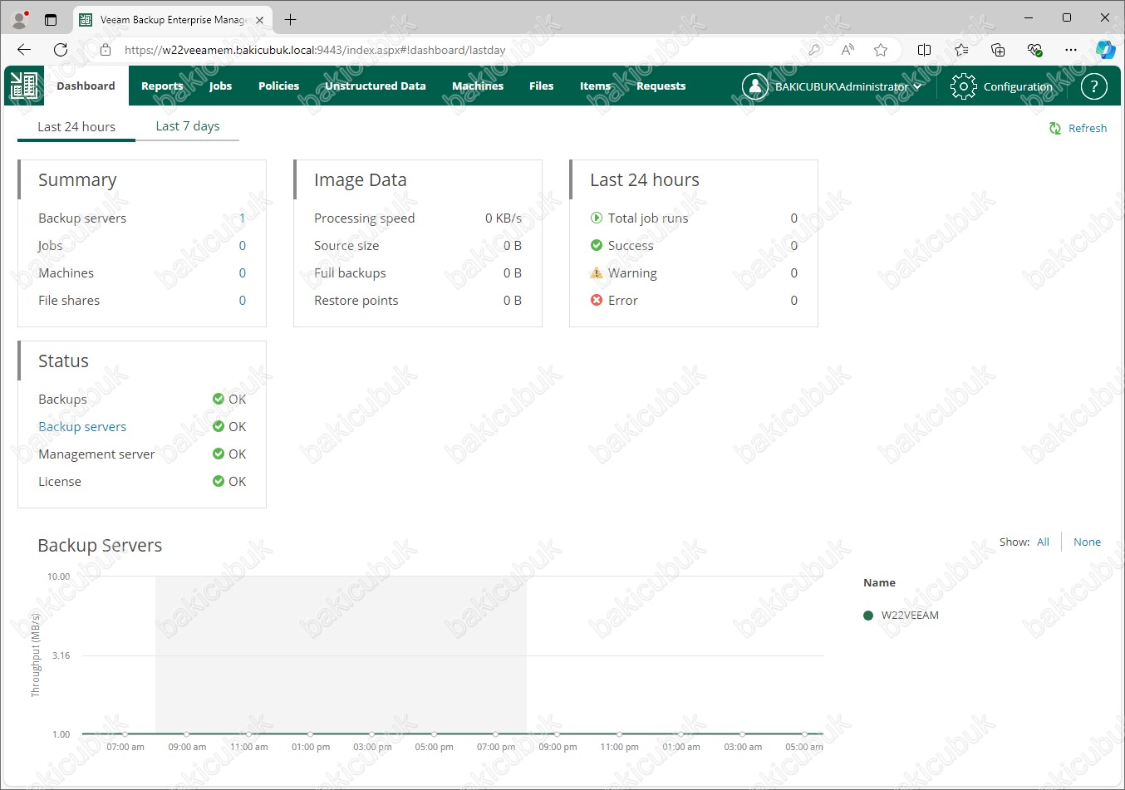The image size is (1125, 790).
Task: Select None in chart Show filter
Action: pos(1087,542)
